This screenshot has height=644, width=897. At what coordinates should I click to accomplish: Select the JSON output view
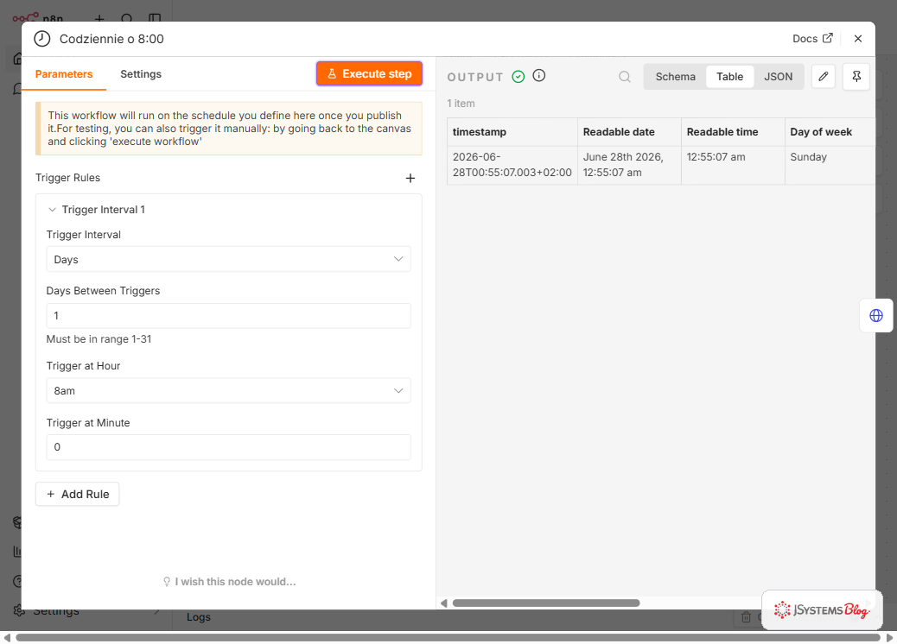(778, 77)
